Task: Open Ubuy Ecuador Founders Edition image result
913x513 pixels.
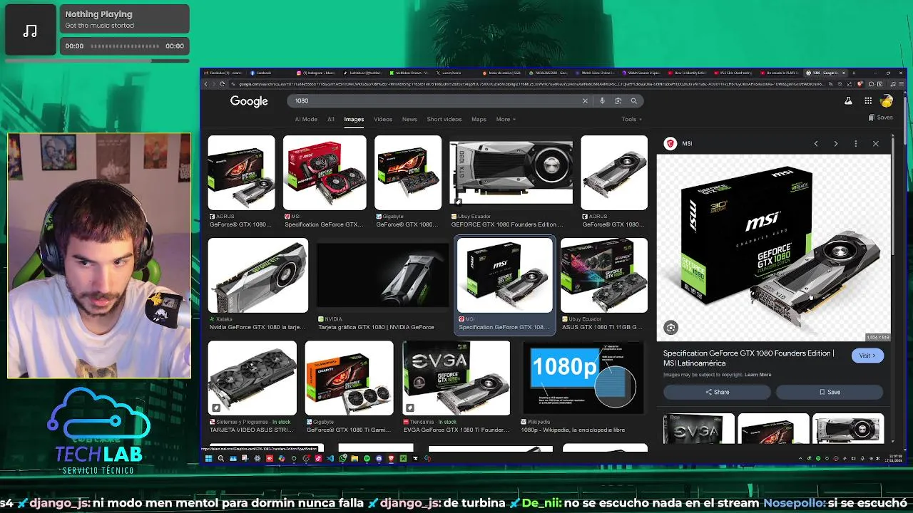Action: tap(511, 172)
